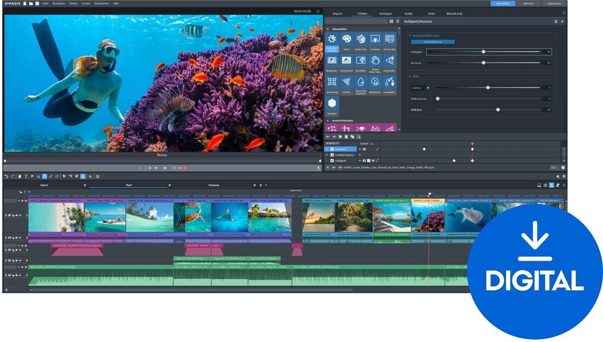Disable the Größe/Position keyframe checkbox

click(332, 155)
